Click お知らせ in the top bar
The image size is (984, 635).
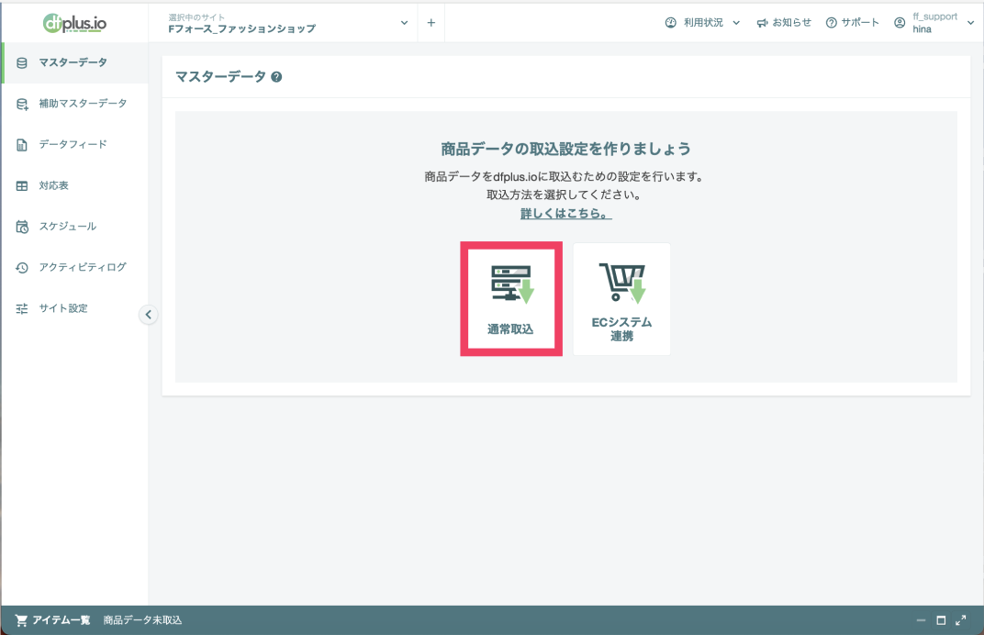coord(791,23)
